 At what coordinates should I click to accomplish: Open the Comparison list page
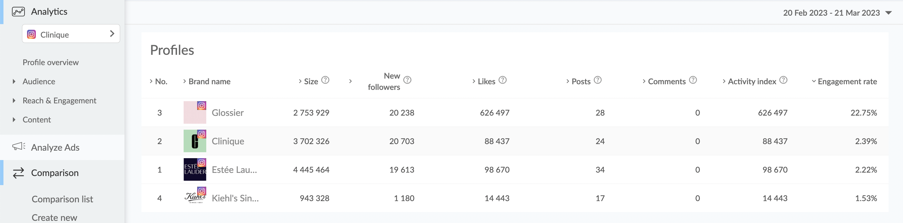[62, 199]
